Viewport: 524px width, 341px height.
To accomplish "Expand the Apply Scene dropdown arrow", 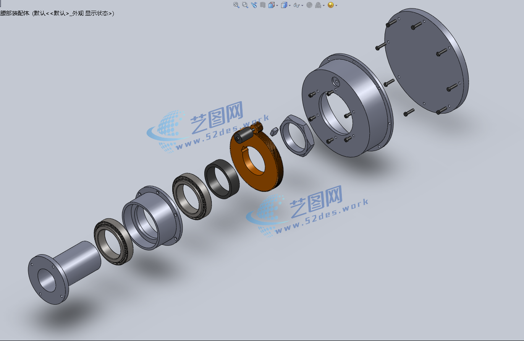I will click(x=324, y=5).
